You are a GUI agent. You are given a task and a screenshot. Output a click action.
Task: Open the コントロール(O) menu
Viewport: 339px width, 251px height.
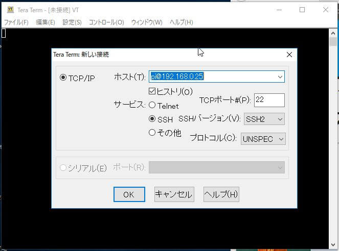pos(106,22)
